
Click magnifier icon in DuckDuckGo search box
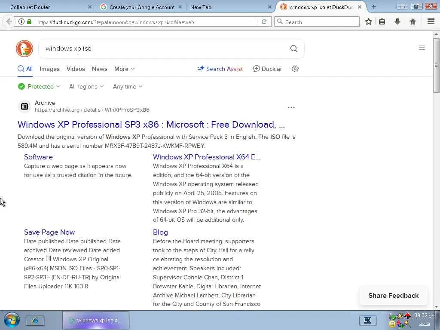[293, 49]
